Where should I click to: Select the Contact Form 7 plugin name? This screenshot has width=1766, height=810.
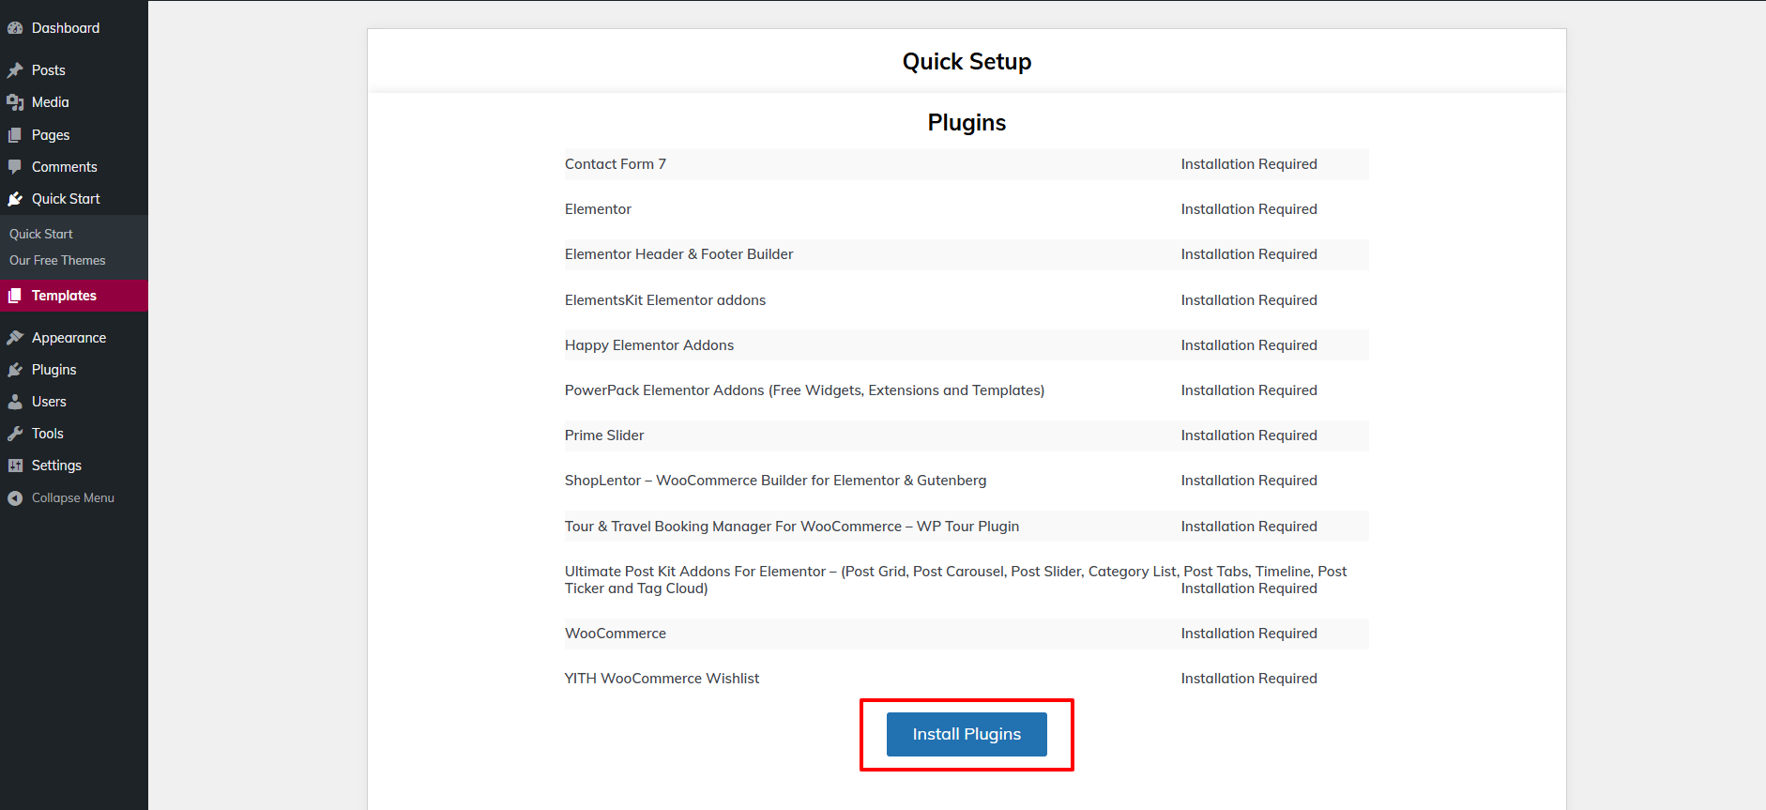616,164
